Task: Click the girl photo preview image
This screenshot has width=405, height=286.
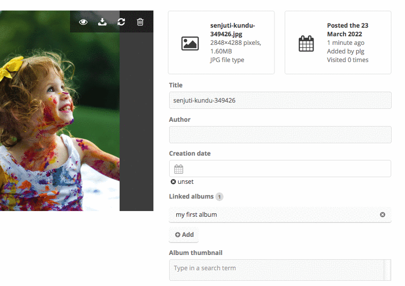Action: click(x=60, y=111)
